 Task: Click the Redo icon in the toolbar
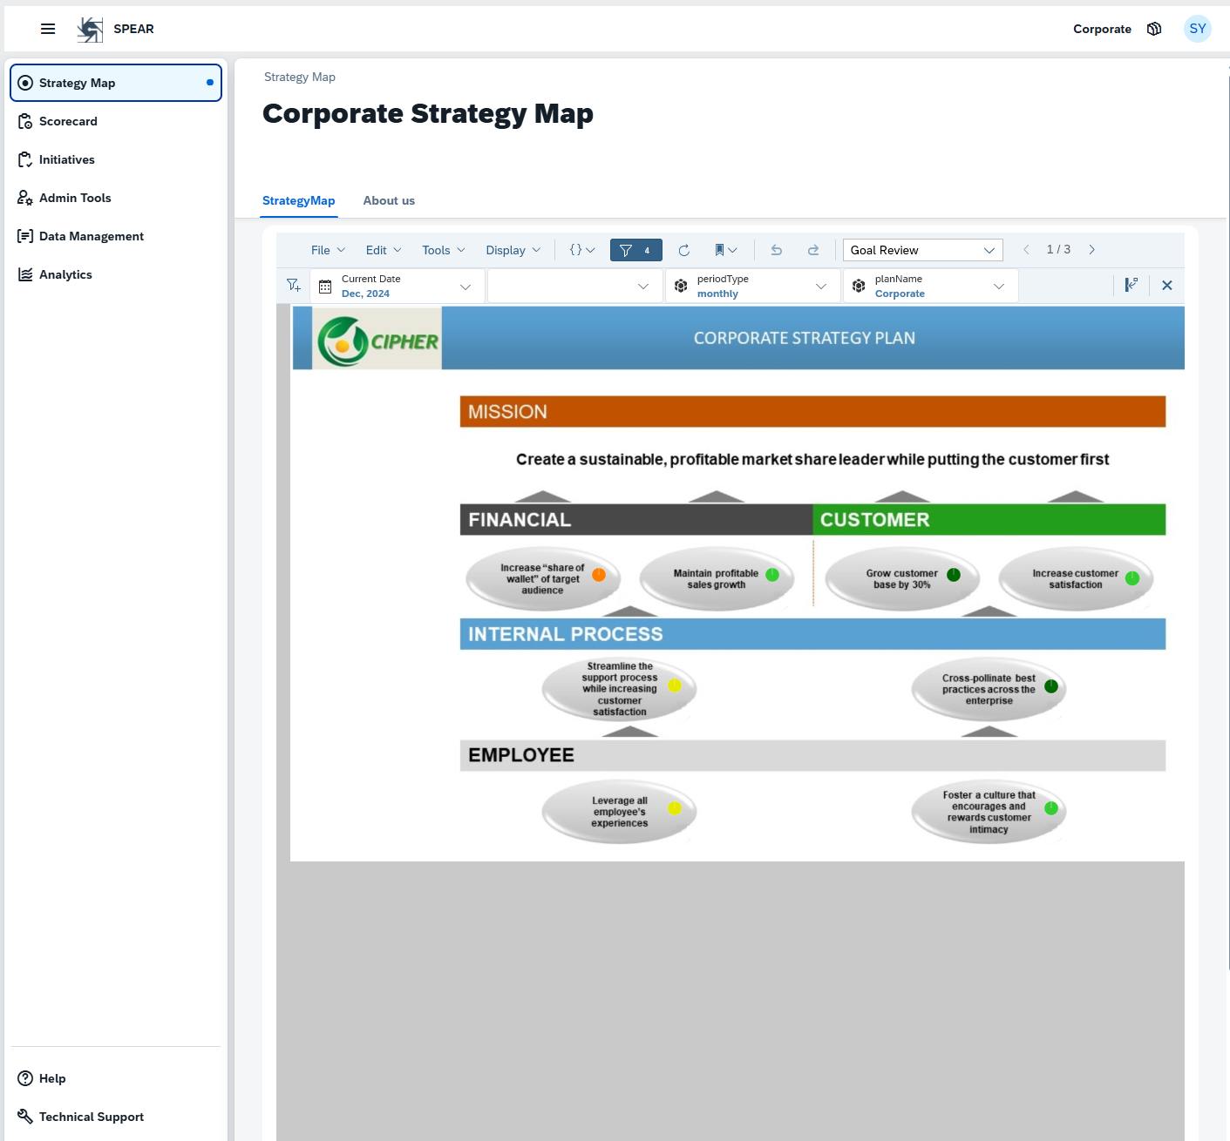[x=812, y=250]
